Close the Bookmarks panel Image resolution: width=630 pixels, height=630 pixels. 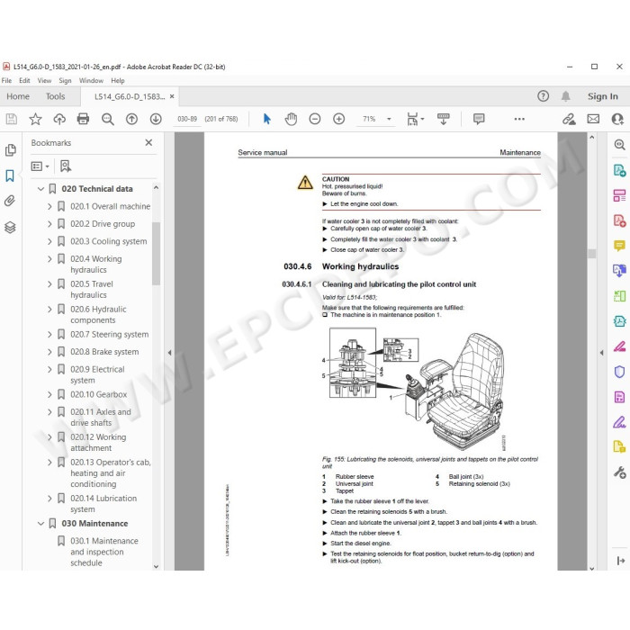point(148,142)
